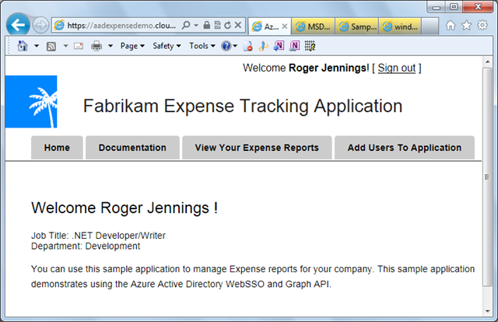Open Add Users To Application
498x322 pixels.
click(405, 148)
